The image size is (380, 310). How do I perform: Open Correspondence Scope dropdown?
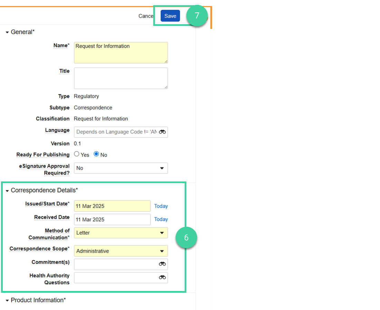[121, 251]
